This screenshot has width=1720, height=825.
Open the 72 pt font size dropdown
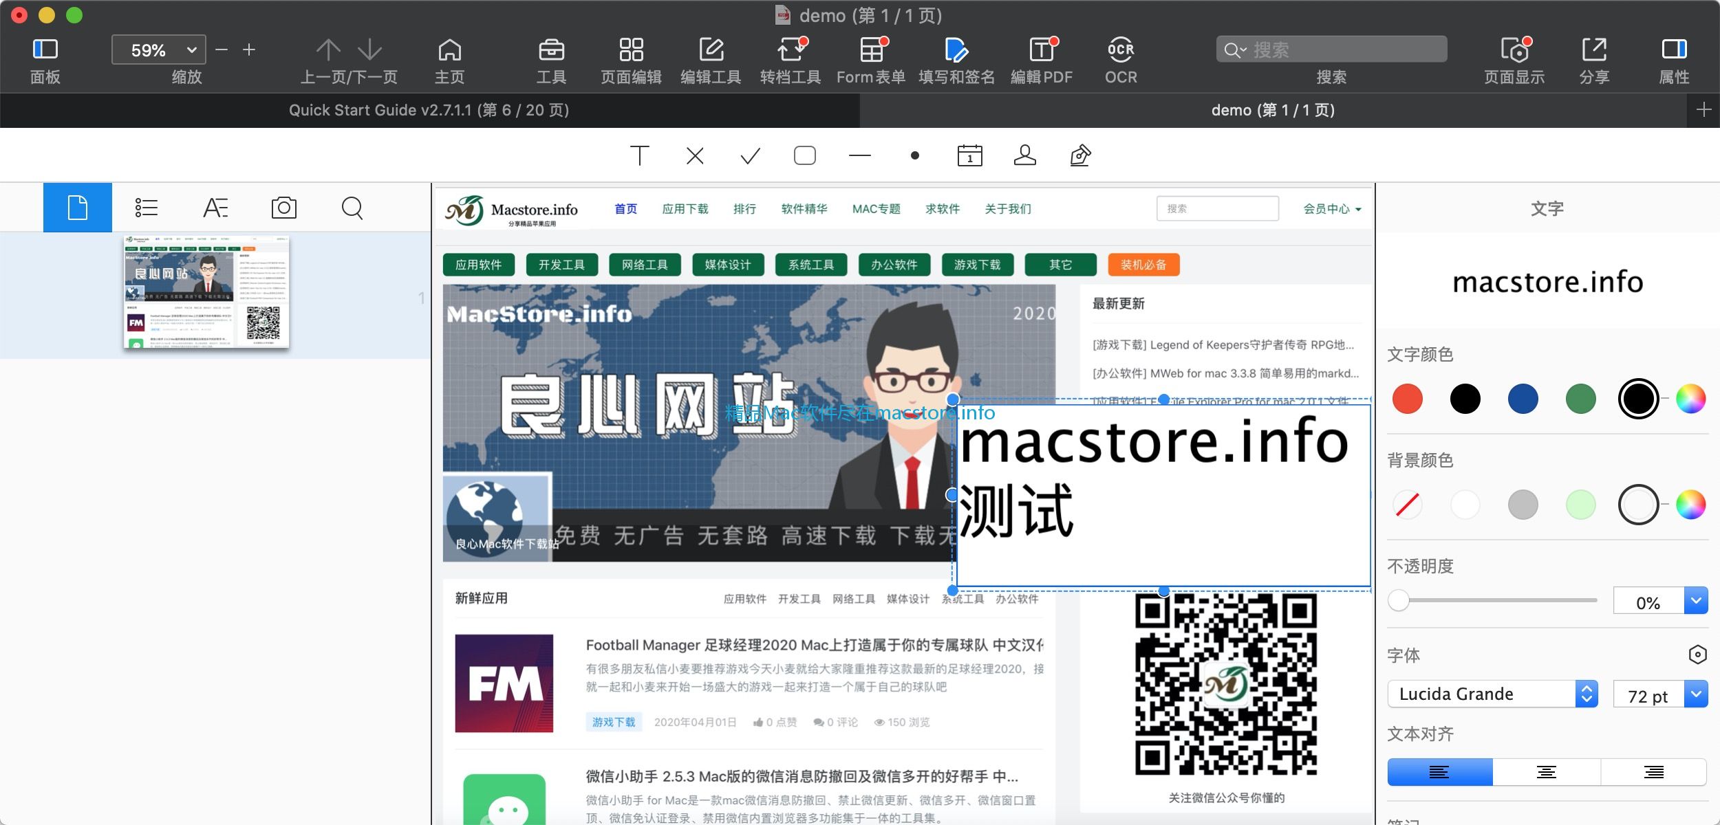(1696, 694)
